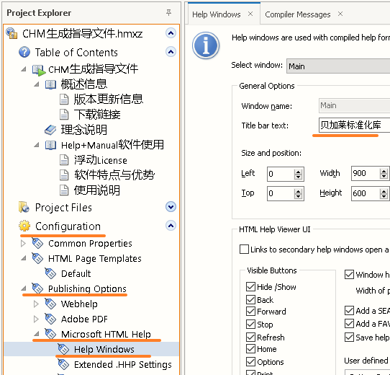The width and height of the screenshot is (390, 375).
Task: Click the Adobe PDF tag icon
Action: pyautogui.click(x=50, y=319)
